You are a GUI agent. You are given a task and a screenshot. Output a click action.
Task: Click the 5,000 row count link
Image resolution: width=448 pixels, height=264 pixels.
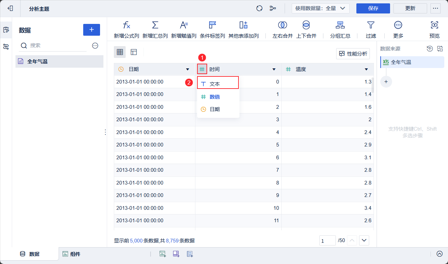pos(136,241)
